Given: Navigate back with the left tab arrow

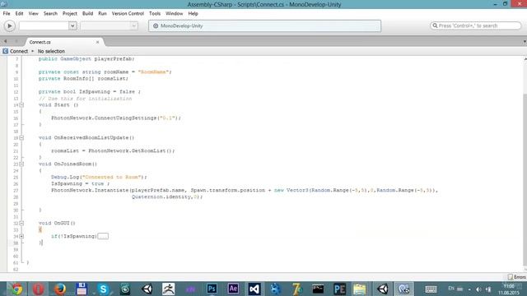Looking at the screenshot, I should click(6, 41).
